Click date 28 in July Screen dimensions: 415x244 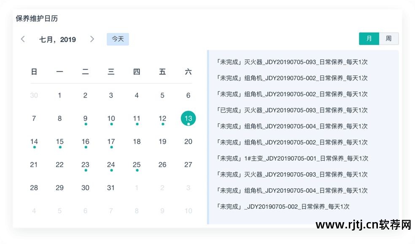pyautogui.click(x=34, y=188)
